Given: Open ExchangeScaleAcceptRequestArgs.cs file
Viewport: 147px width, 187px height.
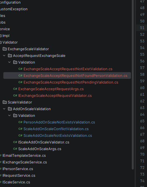Looking at the screenshot, I should click(x=51, y=89).
